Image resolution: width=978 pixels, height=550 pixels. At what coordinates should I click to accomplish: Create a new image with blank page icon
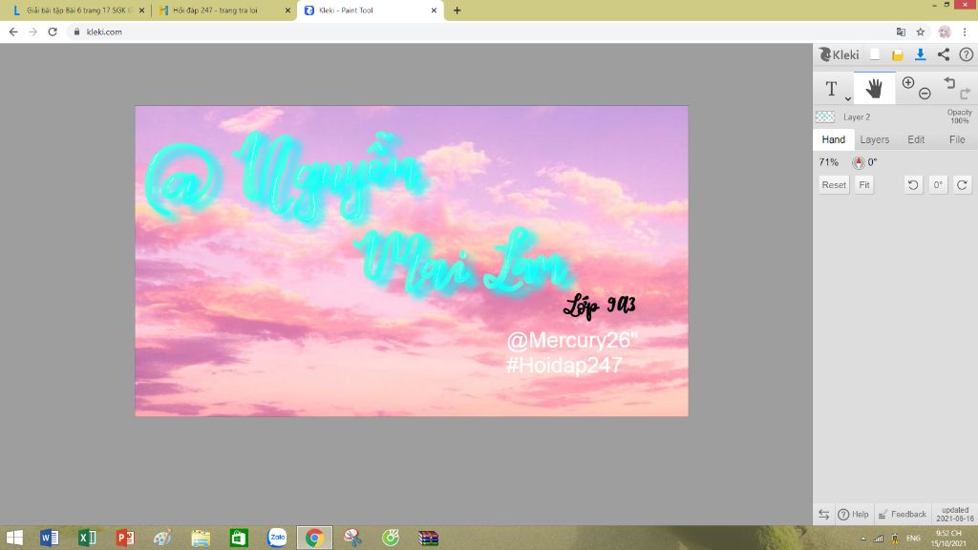875,54
